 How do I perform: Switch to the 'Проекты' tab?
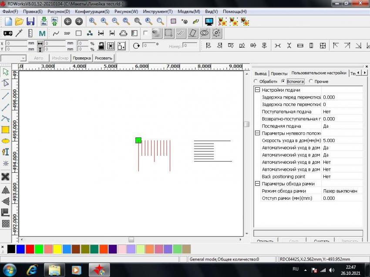(x=279, y=73)
